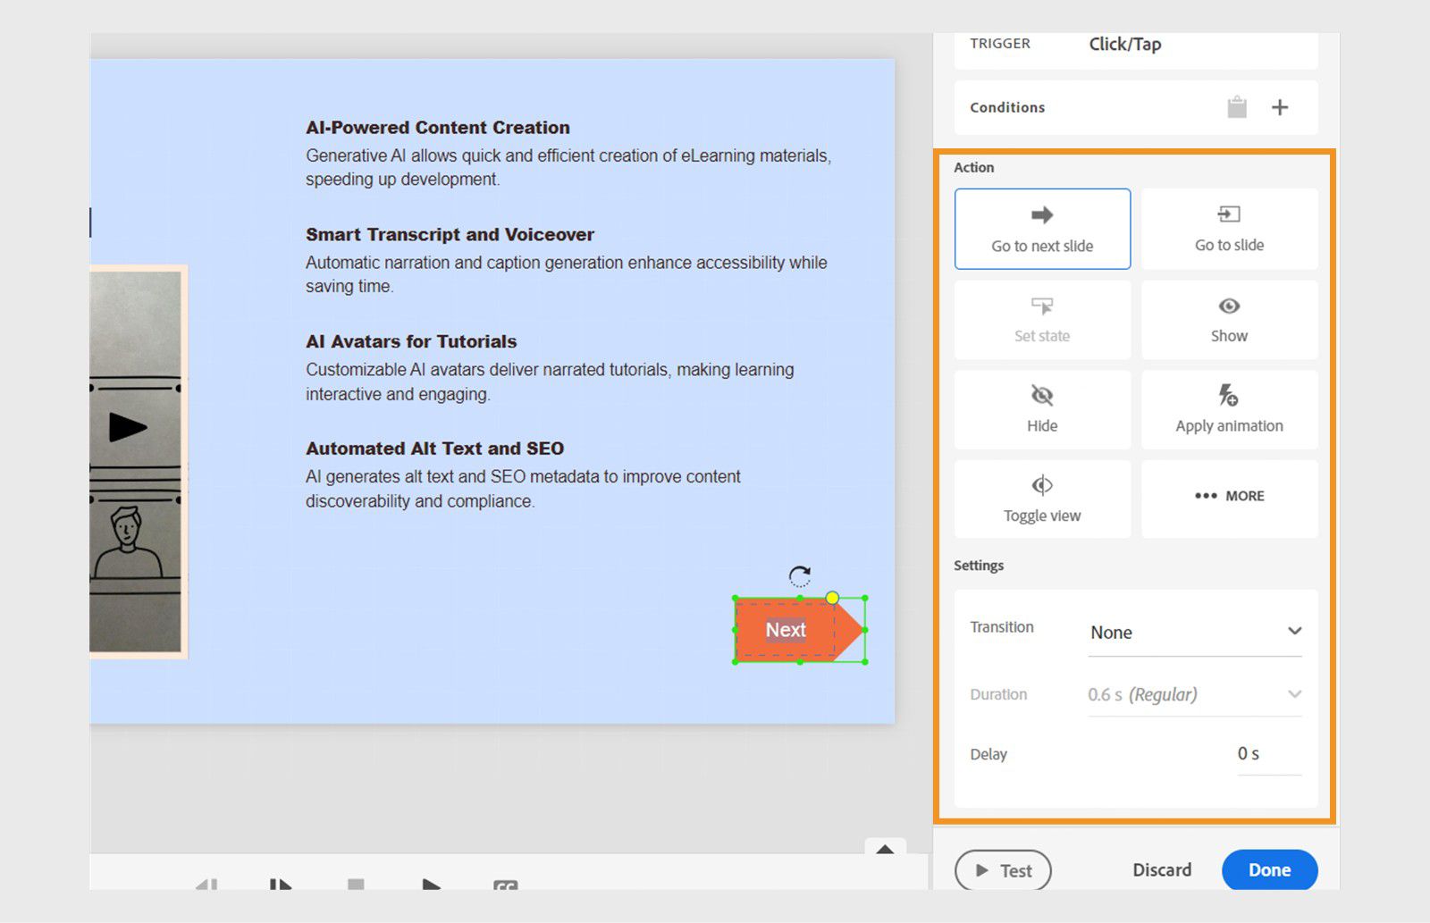The image size is (1430, 923).
Task: Open the Duration dropdown
Action: coord(1195,693)
